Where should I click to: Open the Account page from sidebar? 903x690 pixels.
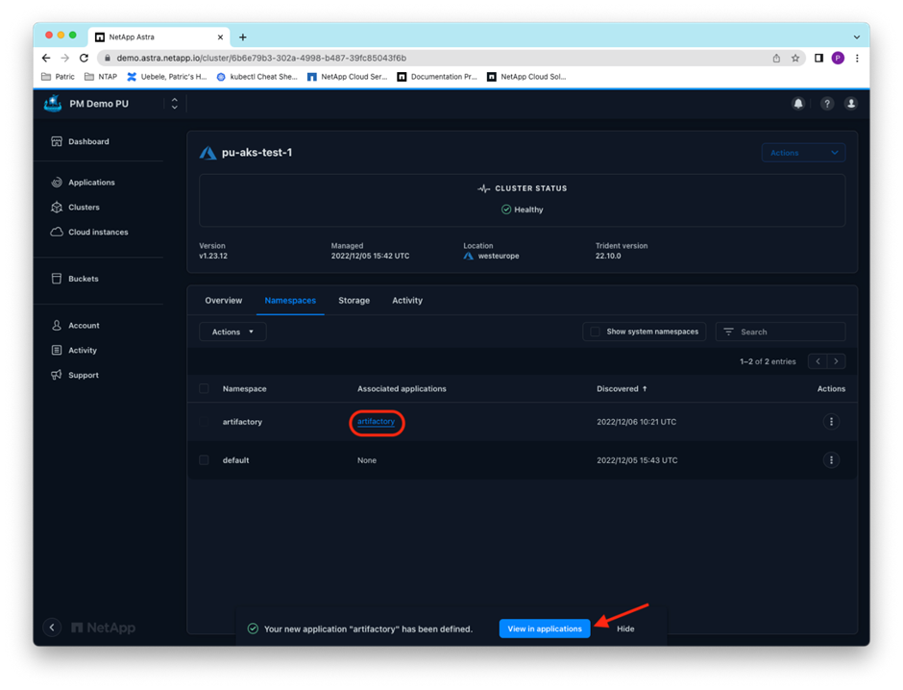[76, 326]
